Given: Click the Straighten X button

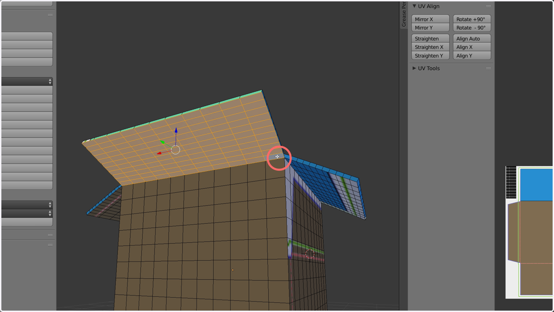Looking at the screenshot, I should tap(430, 47).
